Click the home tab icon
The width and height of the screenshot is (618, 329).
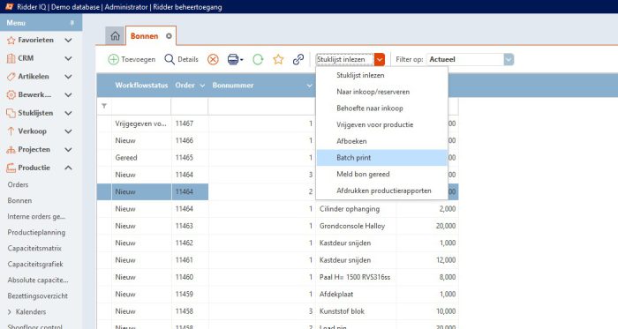pos(115,36)
